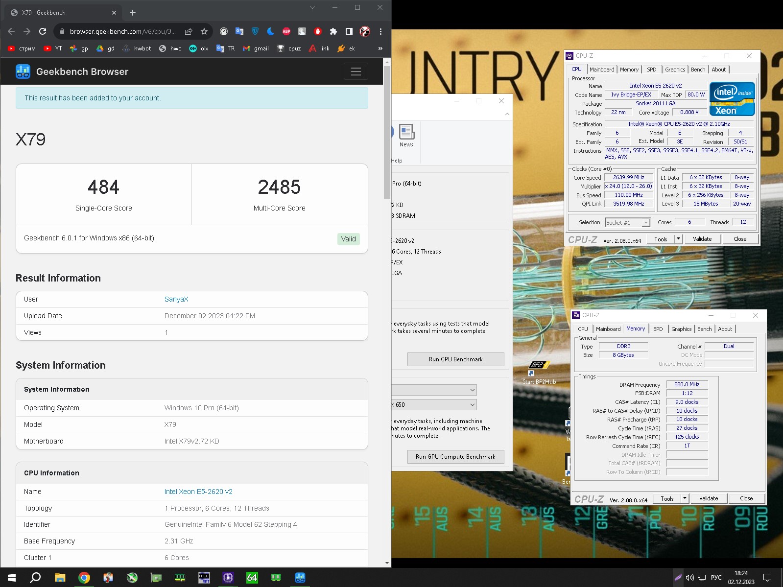783x587 pixels.
Task: Switch to Geekbench app on taskbar
Action: (300, 578)
